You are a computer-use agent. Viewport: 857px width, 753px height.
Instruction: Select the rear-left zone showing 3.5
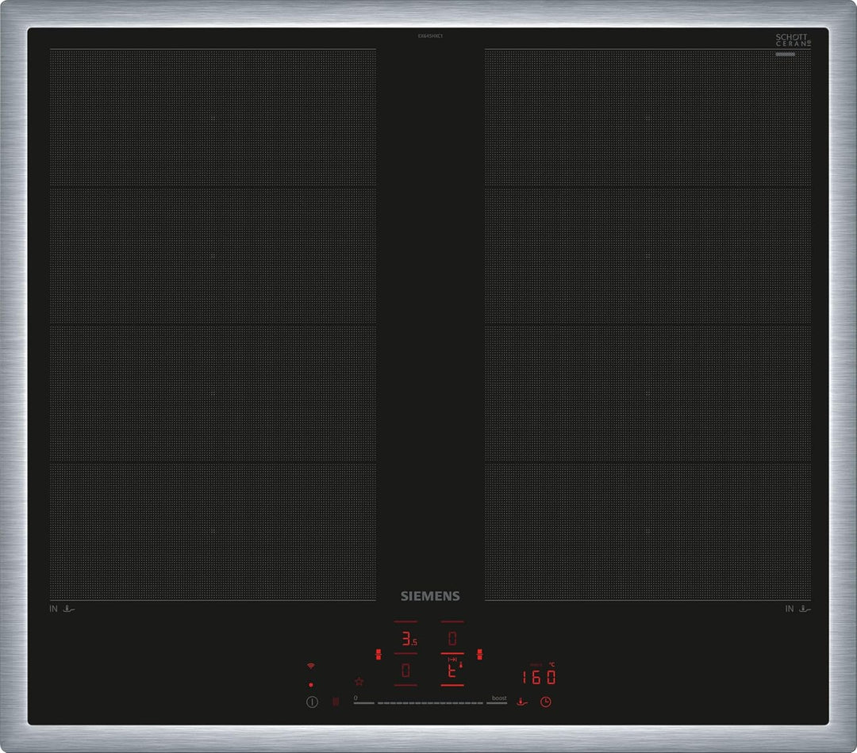406,639
